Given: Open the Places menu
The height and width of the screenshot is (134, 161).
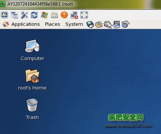Looking at the screenshot, I should (52, 24).
